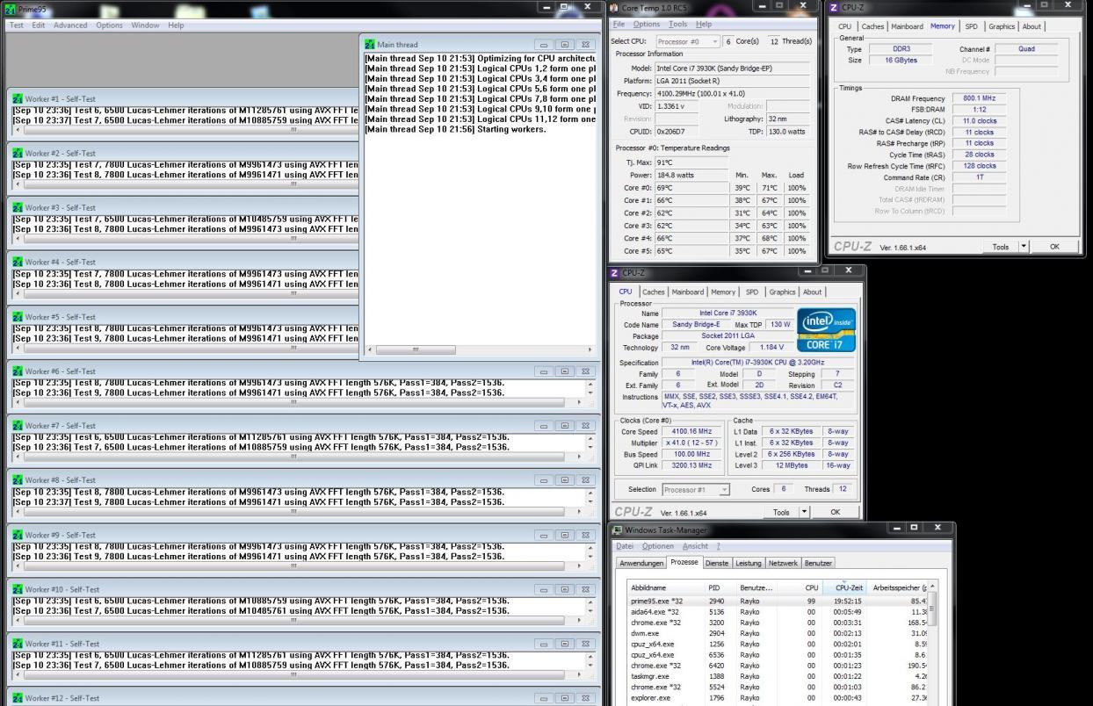
Task: Select the prime95.exe *32 process row
Action: click(778, 601)
